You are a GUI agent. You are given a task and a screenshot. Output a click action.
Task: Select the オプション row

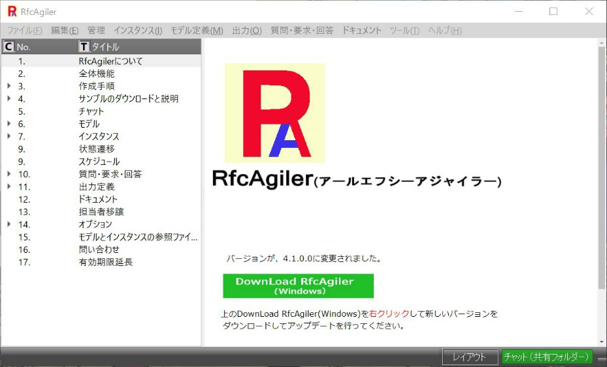tap(101, 224)
